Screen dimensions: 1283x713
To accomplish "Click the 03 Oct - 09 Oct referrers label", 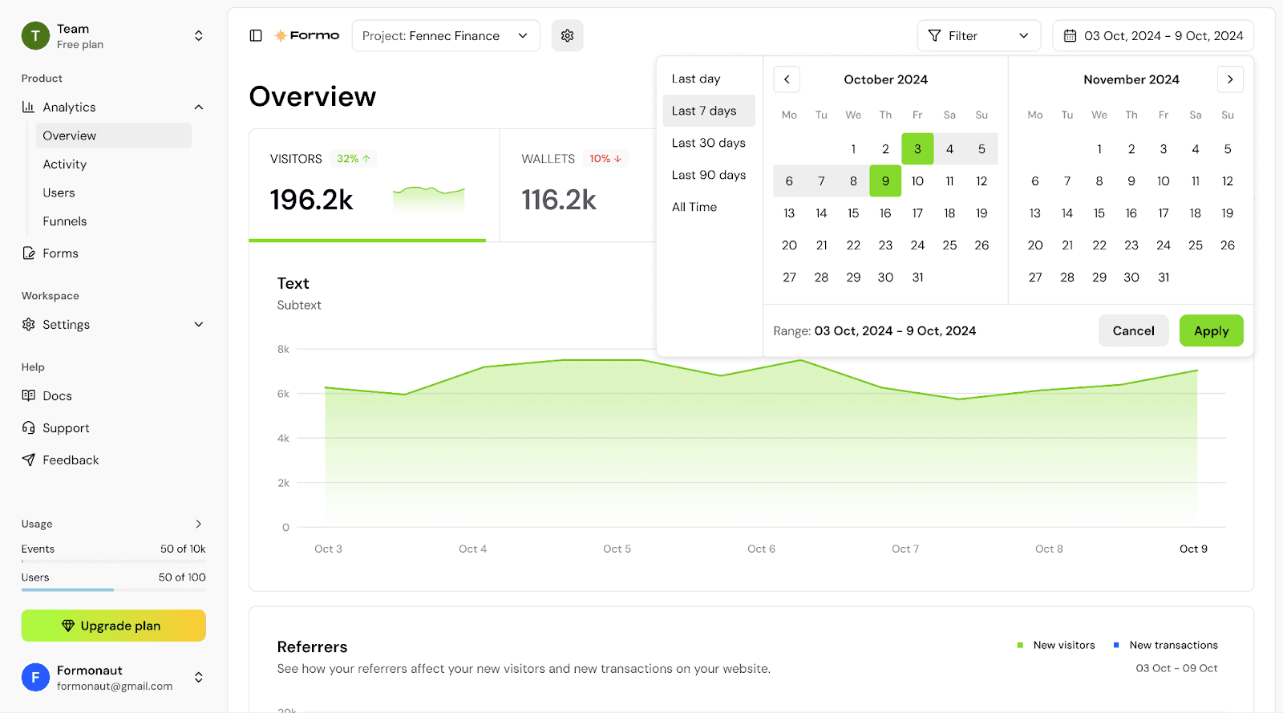I will pos(1176,668).
